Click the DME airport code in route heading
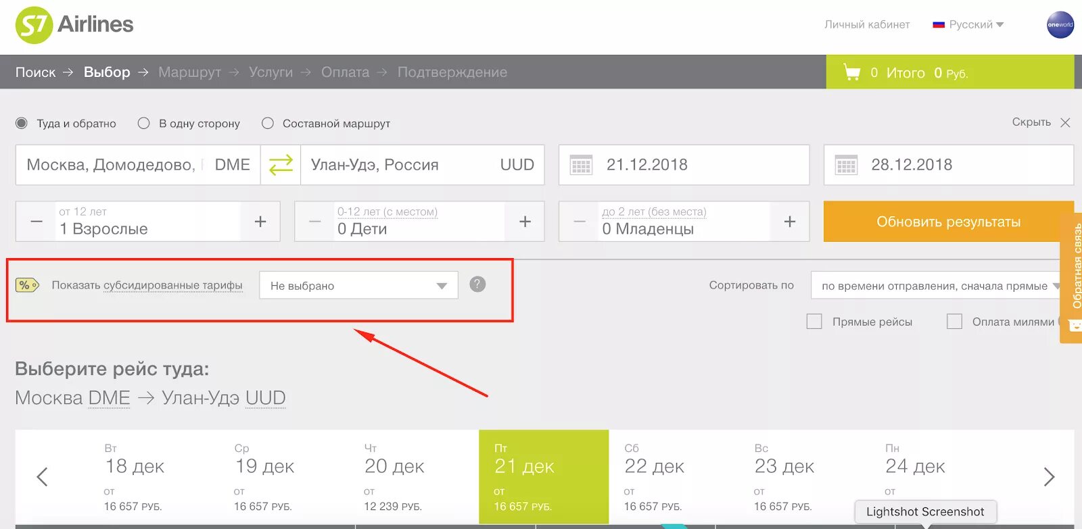Image resolution: width=1082 pixels, height=529 pixels. [x=109, y=398]
